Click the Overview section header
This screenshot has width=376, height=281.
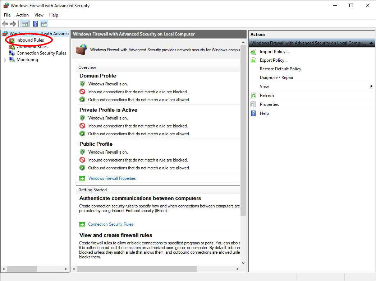(x=87, y=67)
